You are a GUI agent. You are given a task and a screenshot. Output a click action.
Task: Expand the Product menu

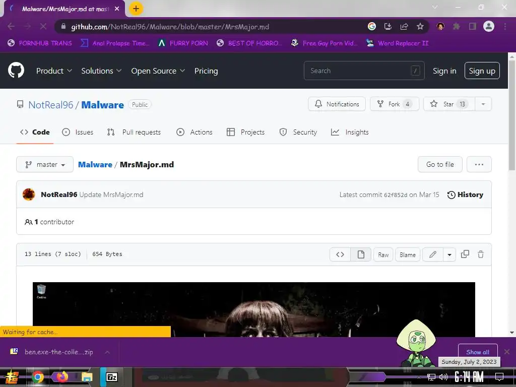[x=54, y=71]
